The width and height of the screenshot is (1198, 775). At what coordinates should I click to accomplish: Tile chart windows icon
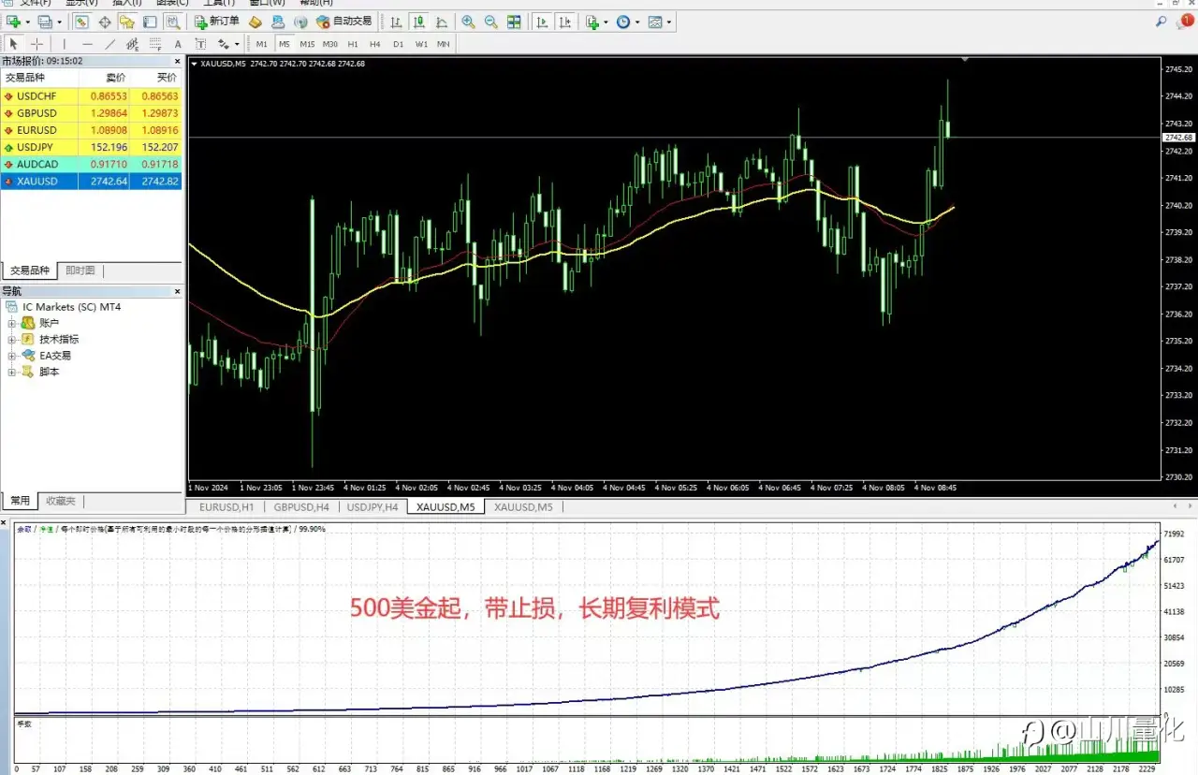point(514,22)
